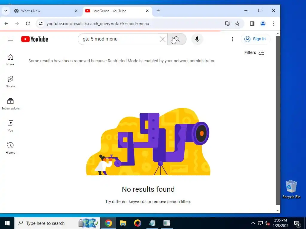Click the page vertical scrollbar
Viewport: 306px width, 229px height.
(x=278, y=120)
